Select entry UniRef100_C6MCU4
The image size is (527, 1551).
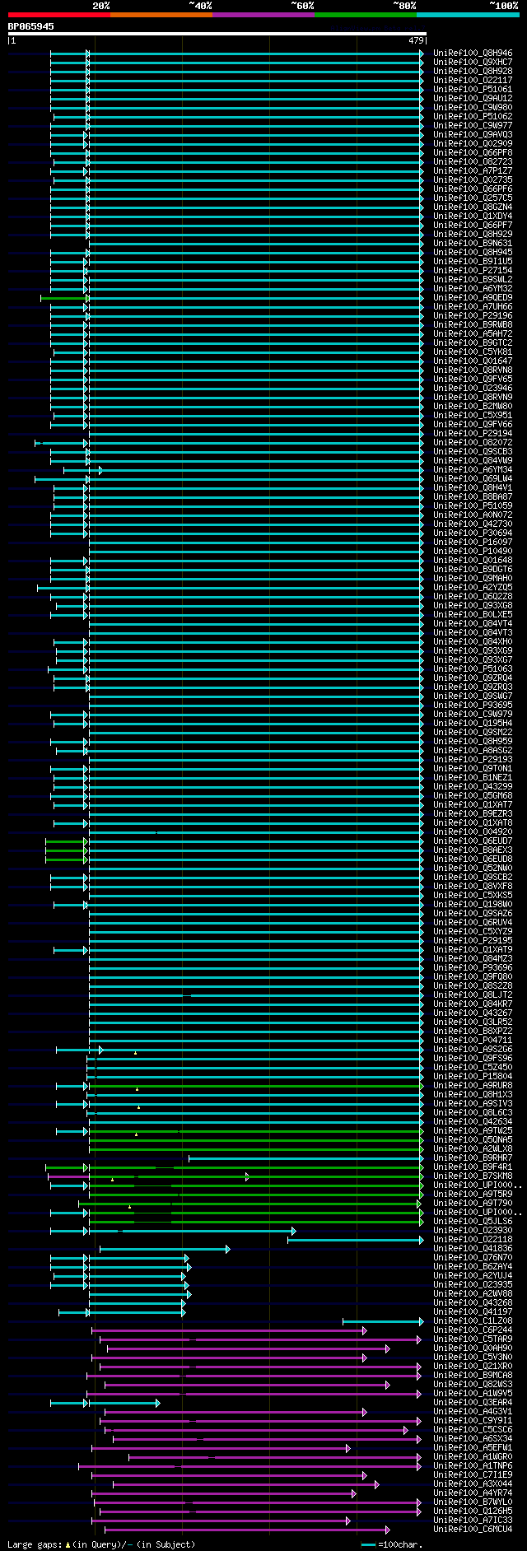473,1530
